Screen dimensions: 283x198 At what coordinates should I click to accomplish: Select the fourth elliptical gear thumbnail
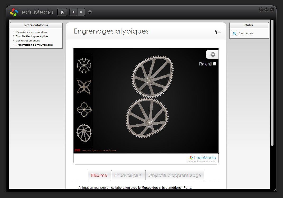click(x=84, y=132)
